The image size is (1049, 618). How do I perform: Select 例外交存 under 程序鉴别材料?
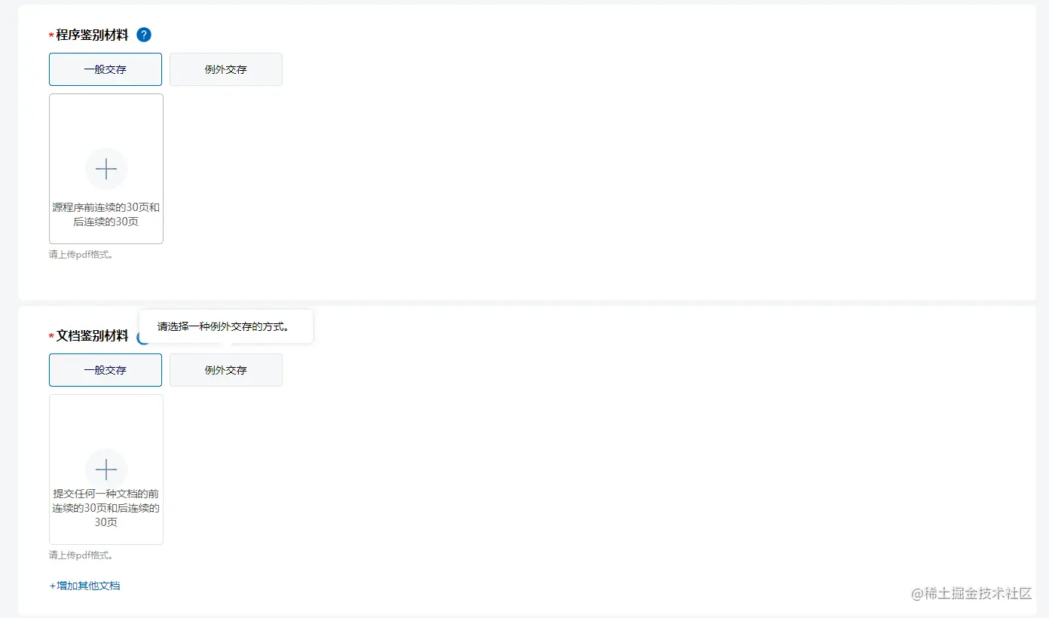(226, 69)
